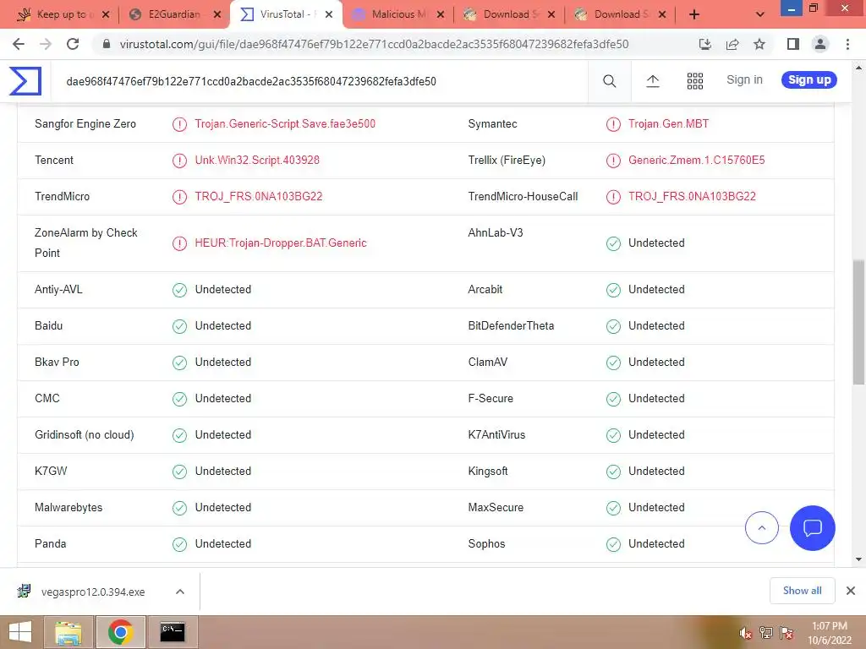Click the VirusTotal hash search field
This screenshot has width=866, height=649.
tap(321, 82)
